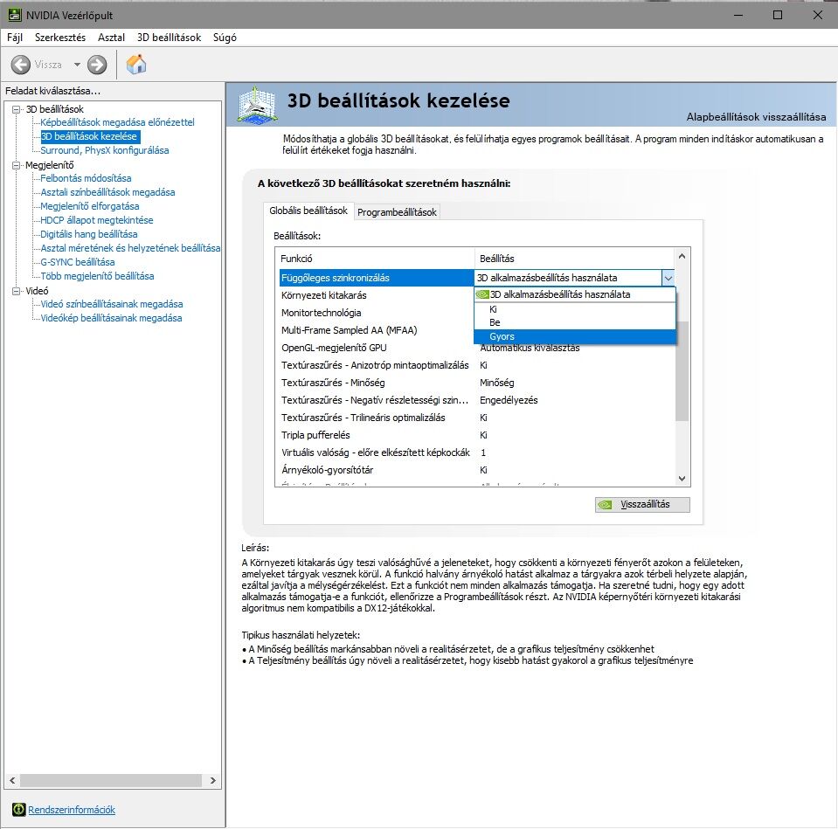Switch to Globális beállítások tab

pyautogui.click(x=308, y=211)
